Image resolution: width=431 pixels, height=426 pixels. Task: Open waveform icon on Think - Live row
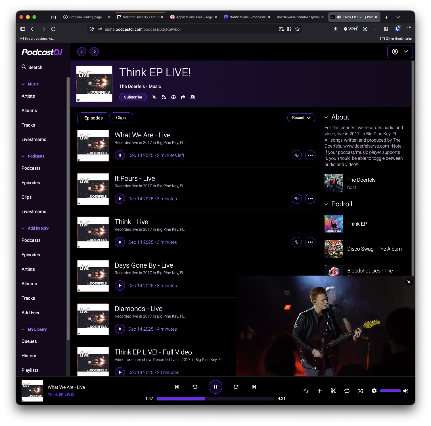[297, 242]
